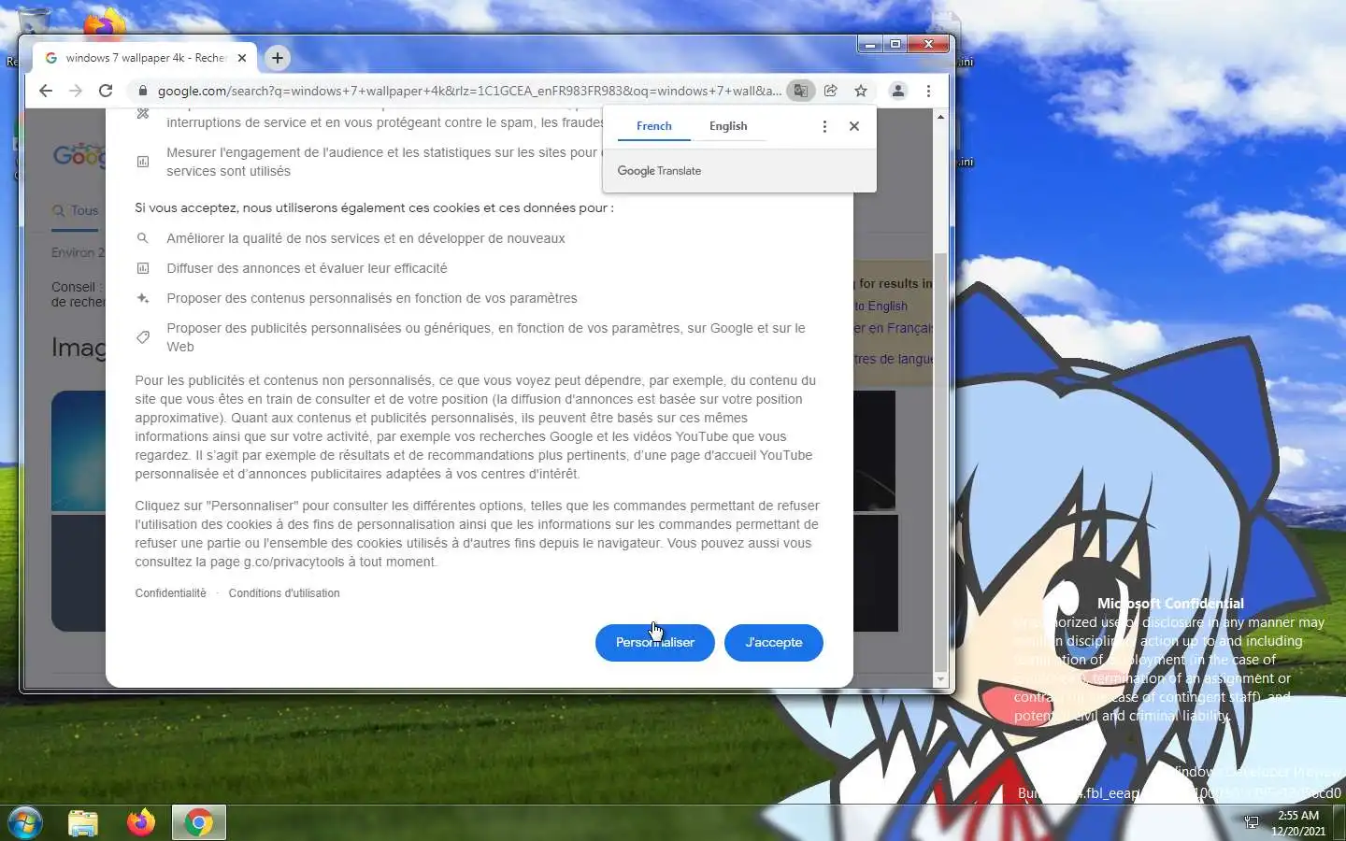This screenshot has height=841, width=1346.
Task: Open the Confidentialité link
Action: (x=170, y=593)
